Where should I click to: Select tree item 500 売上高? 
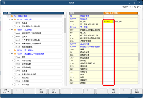click(38, 23)
